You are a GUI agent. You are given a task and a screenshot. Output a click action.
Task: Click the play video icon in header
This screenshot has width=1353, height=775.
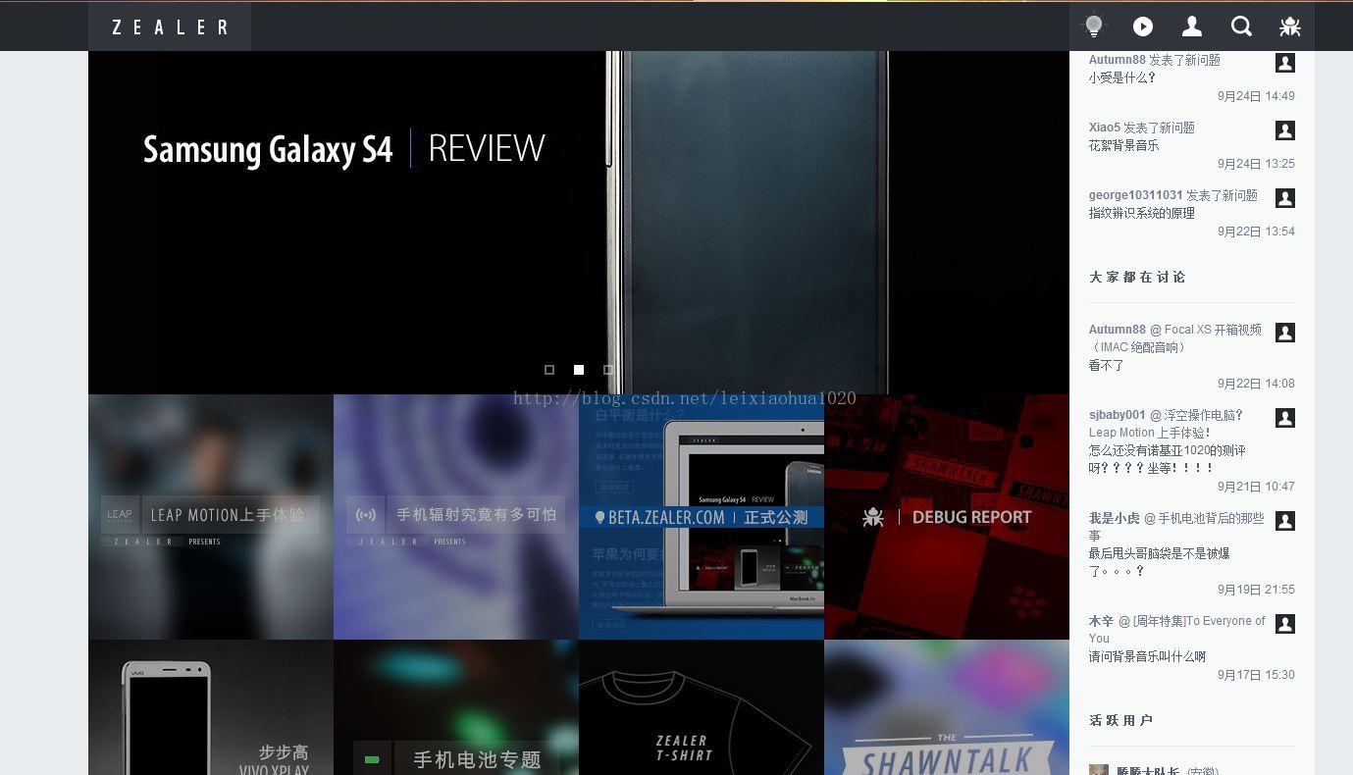coord(1143,26)
